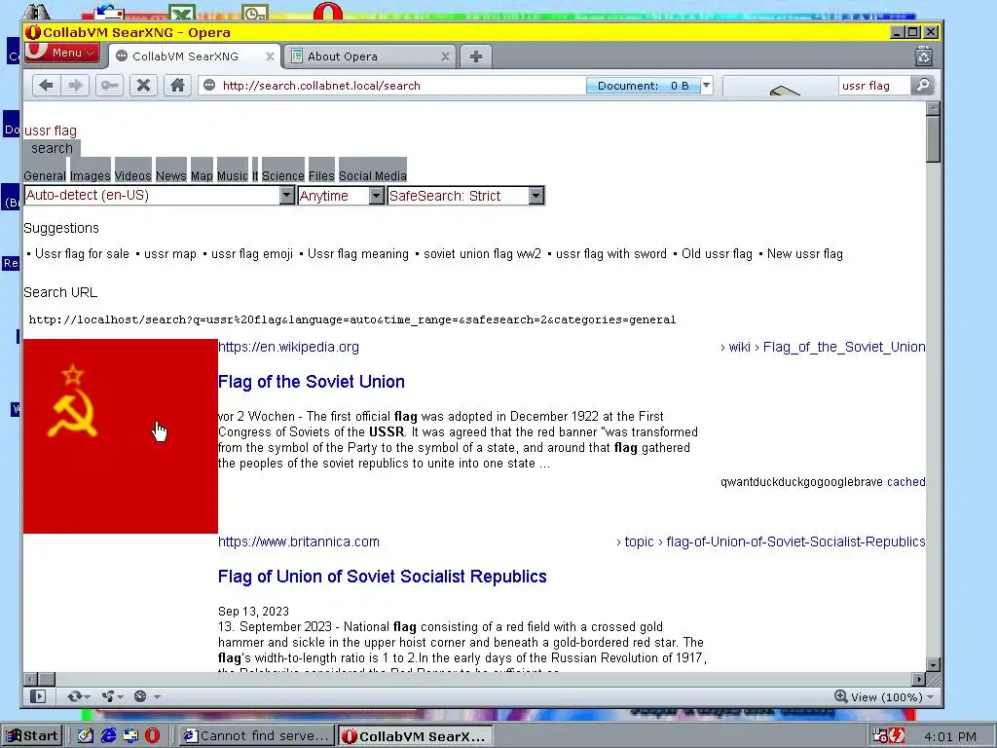Go to the home page icon

pos(177,86)
